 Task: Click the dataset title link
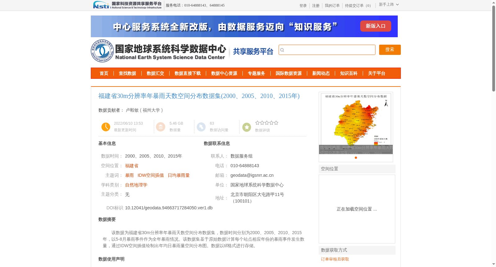click(x=199, y=96)
